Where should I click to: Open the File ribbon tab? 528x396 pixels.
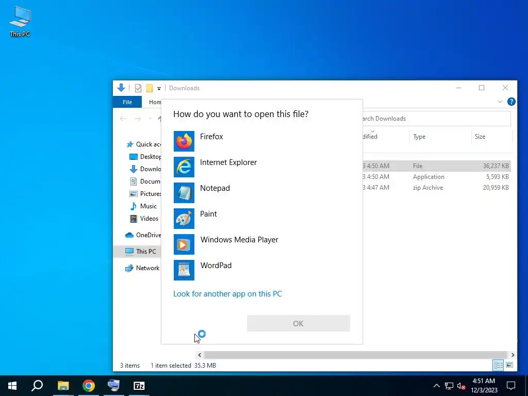click(127, 102)
